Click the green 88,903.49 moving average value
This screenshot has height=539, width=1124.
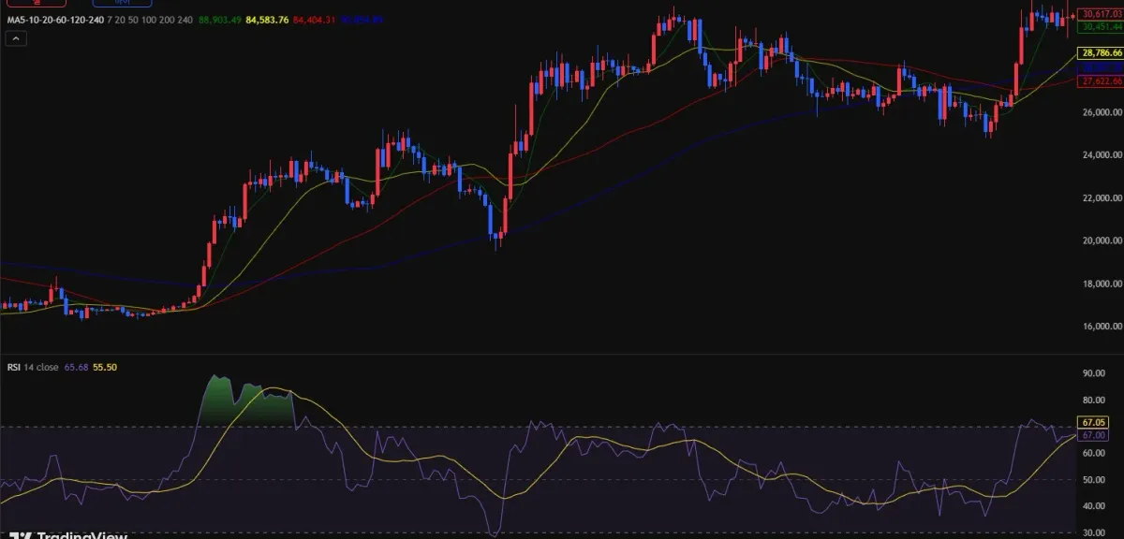[220, 19]
